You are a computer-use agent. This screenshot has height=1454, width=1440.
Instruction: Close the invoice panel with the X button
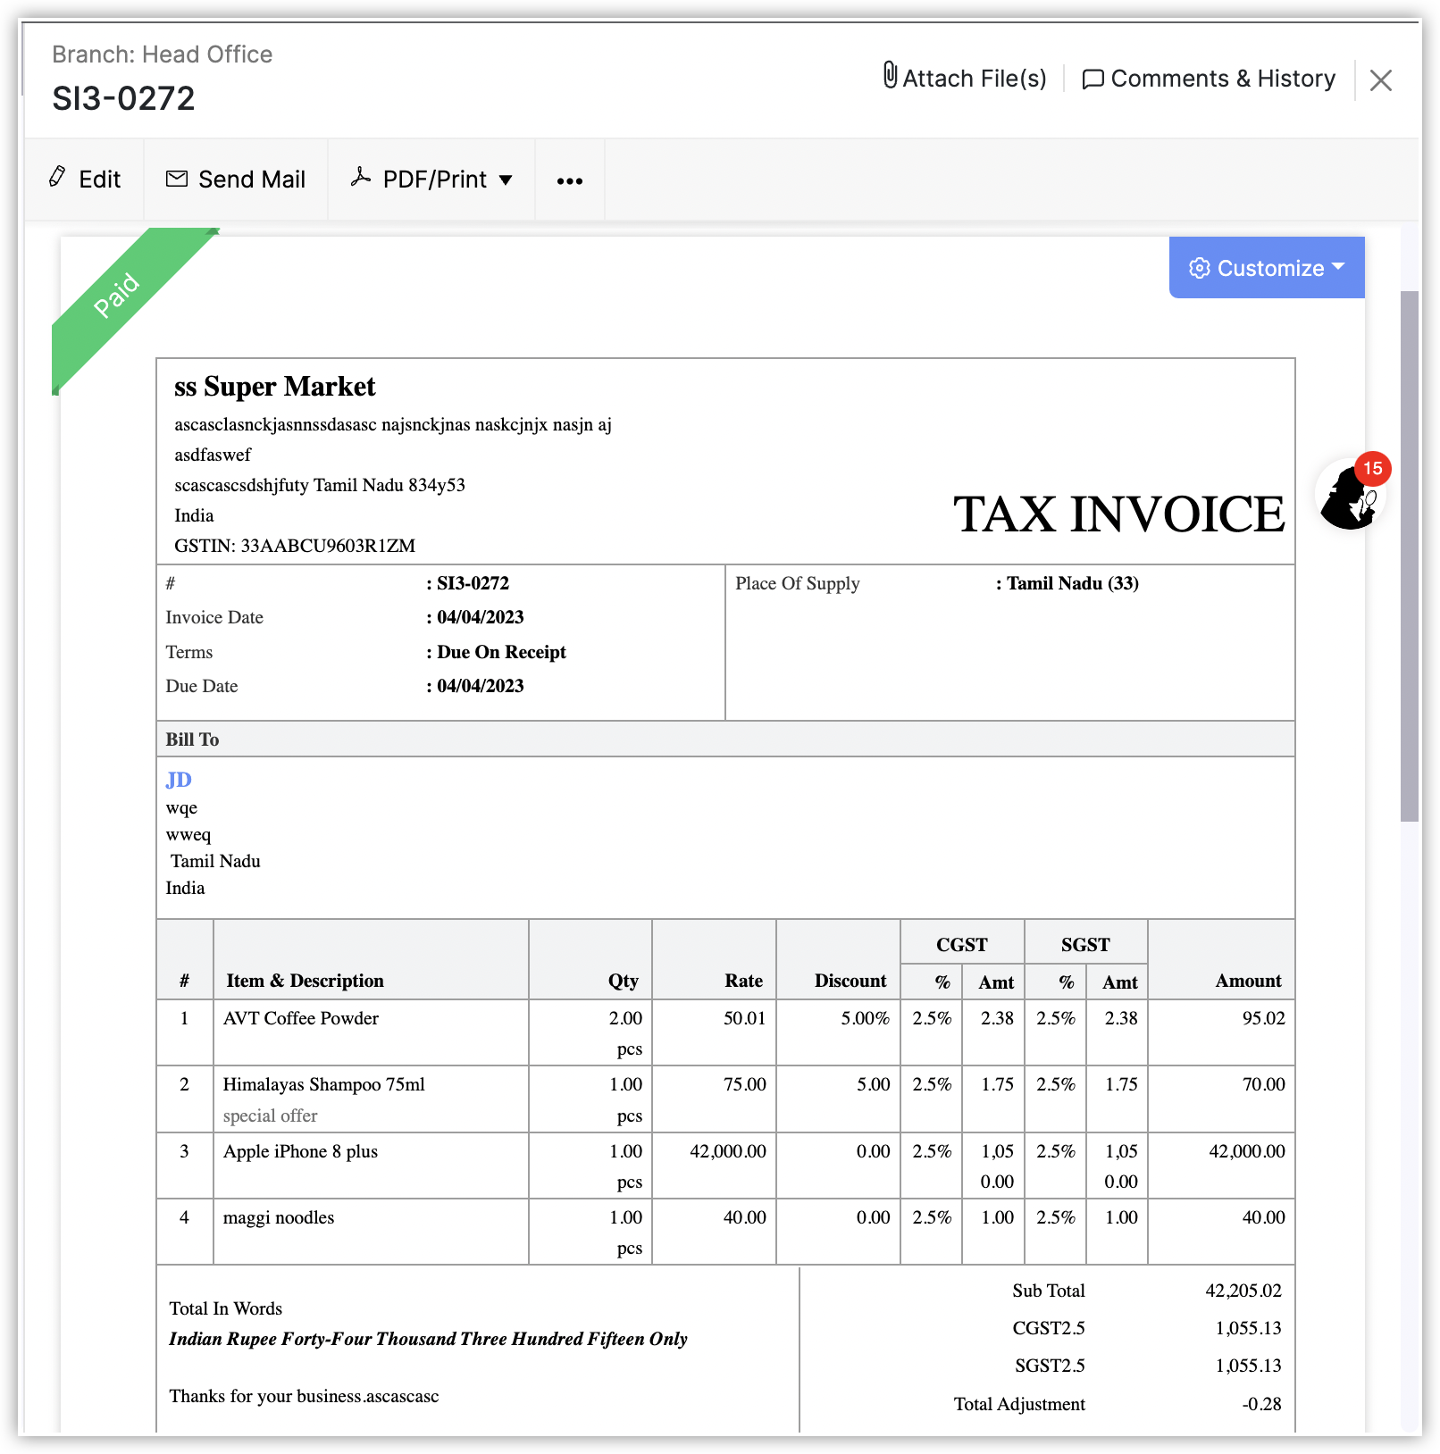point(1380,80)
